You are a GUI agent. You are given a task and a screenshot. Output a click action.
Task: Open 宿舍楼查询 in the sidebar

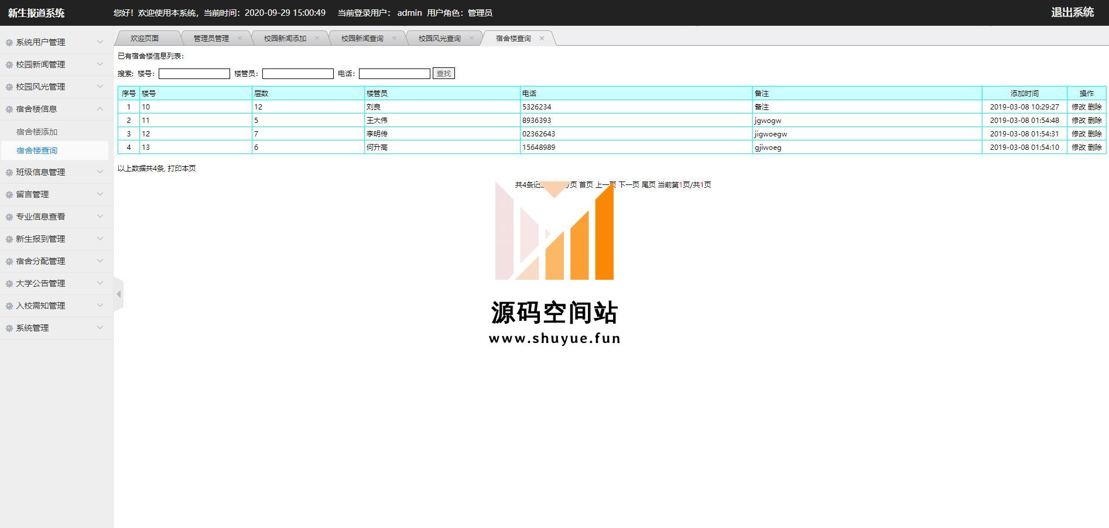[x=37, y=150]
